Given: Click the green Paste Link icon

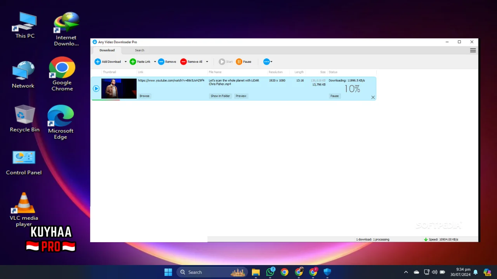Looking at the screenshot, I should tap(133, 62).
